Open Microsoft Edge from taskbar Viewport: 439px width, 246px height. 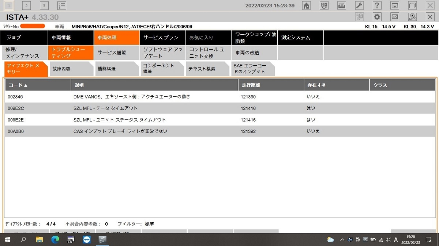click(55, 240)
